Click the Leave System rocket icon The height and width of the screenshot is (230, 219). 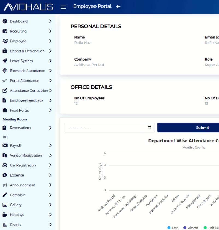point(5,61)
